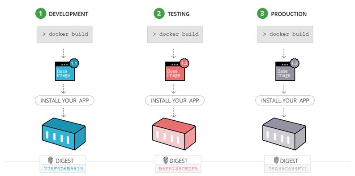This screenshot has height=176, width=355.
Task: Click the gray shipping container
Action: point(284,134)
